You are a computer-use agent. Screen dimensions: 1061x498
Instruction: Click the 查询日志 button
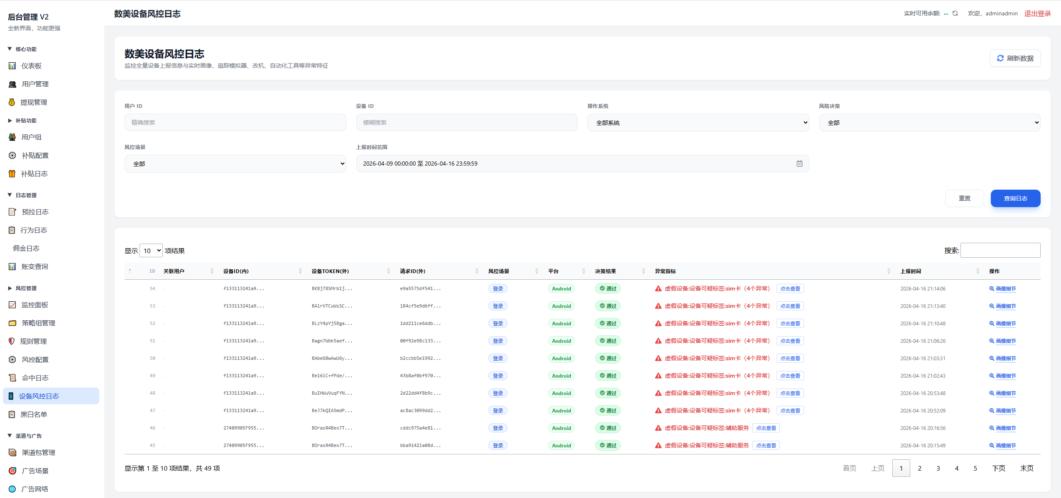point(1015,198)
